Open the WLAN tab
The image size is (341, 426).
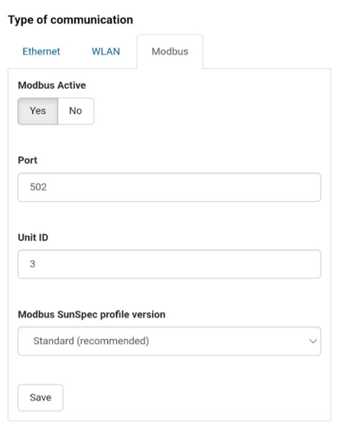pos(106,51)
